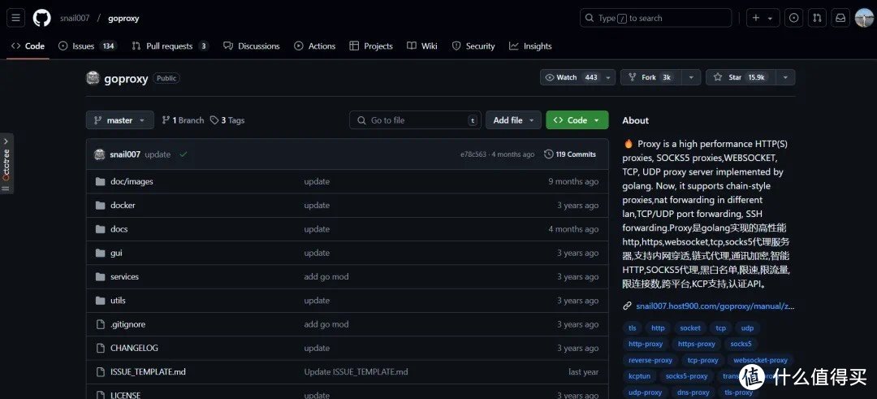
Task: Open the docker folder
Action: point(123,206)
